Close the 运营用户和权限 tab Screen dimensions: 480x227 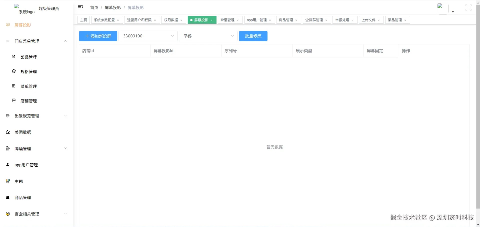click(x=155, y=20)
